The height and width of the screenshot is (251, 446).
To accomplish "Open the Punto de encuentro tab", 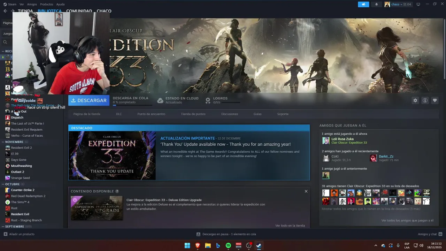I will (x=151, y=114).
